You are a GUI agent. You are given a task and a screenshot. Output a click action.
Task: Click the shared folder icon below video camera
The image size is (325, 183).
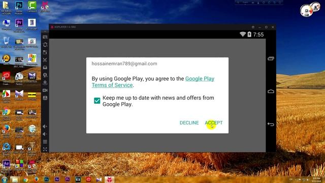tap(45, 98)
